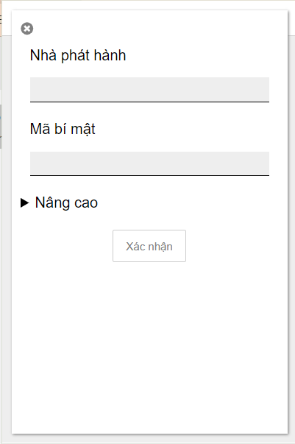This screenshot has width=295, height=444.
Task: Open advanced options via the Nâng cao text
Action: click(66, 202)
